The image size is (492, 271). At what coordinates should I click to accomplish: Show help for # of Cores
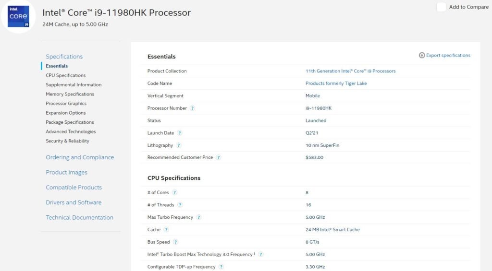tap(174, 192)
